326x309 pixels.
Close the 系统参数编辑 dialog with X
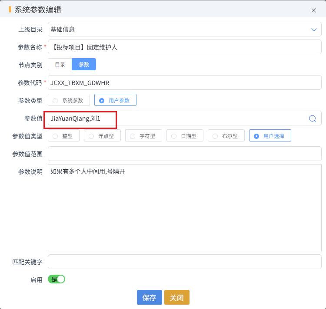click(x=314, y=10)
